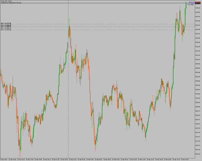Select the vertical dotted day separator line
Screen dimensions: 202x161
(x=68, y=80)
